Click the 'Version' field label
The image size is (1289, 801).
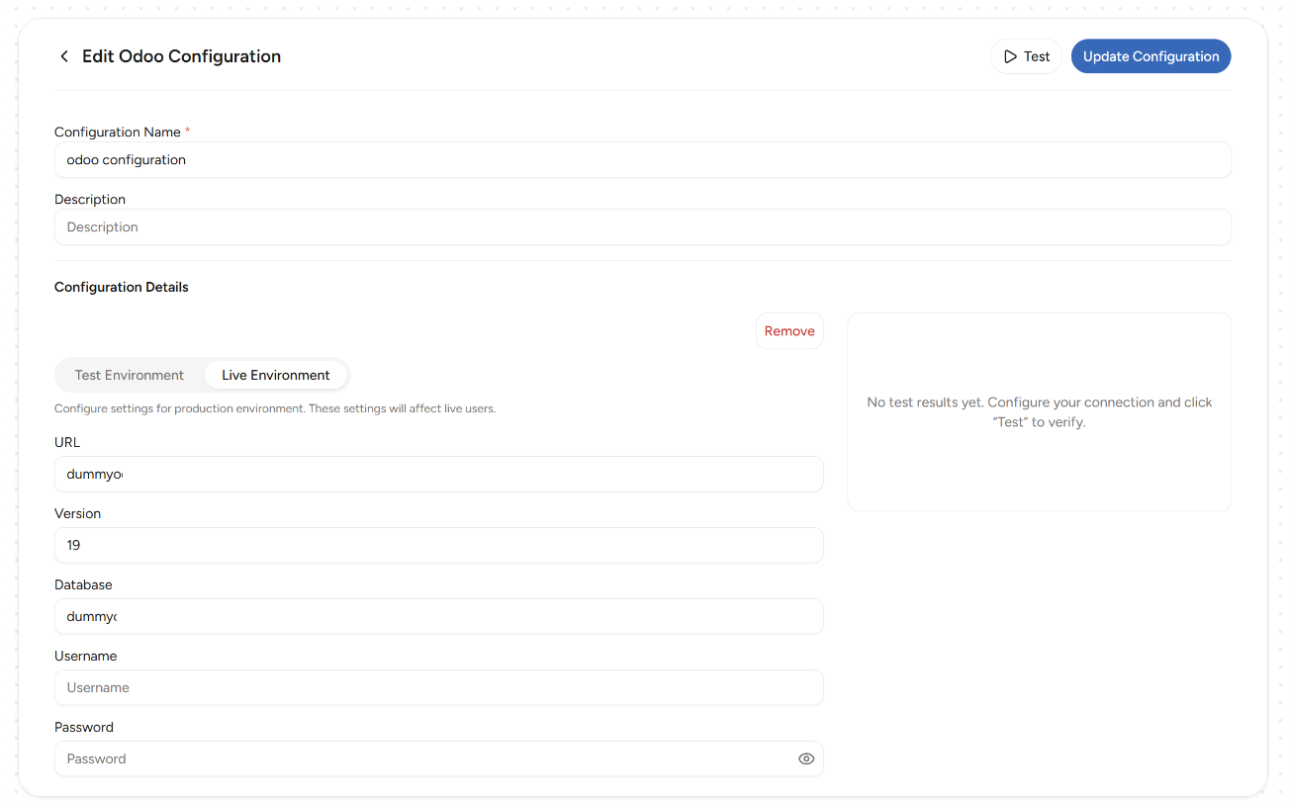(x=78, y=514)
